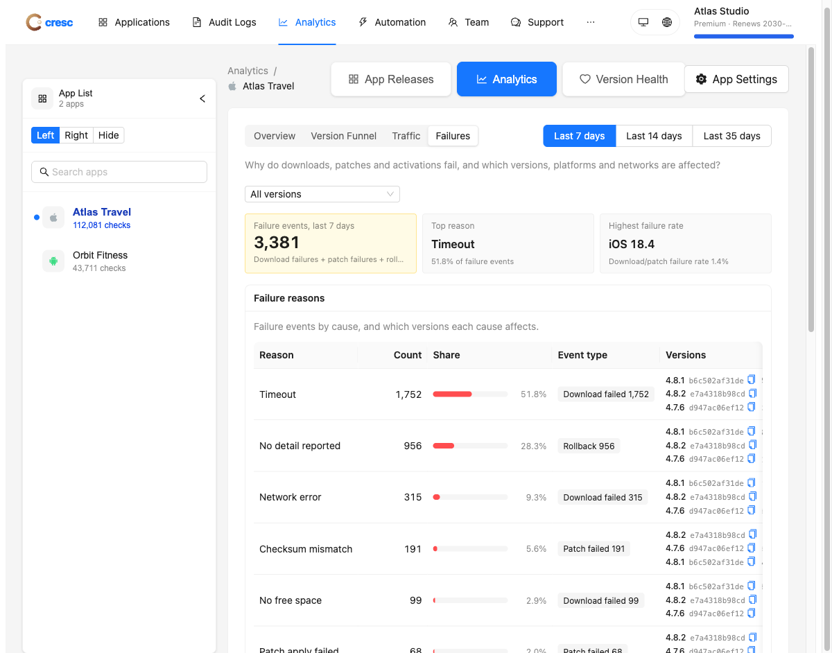This screenshot has width=832, height=653.
Task: Click the No detail reported 28.3% share bar
Action: point(470,446)
